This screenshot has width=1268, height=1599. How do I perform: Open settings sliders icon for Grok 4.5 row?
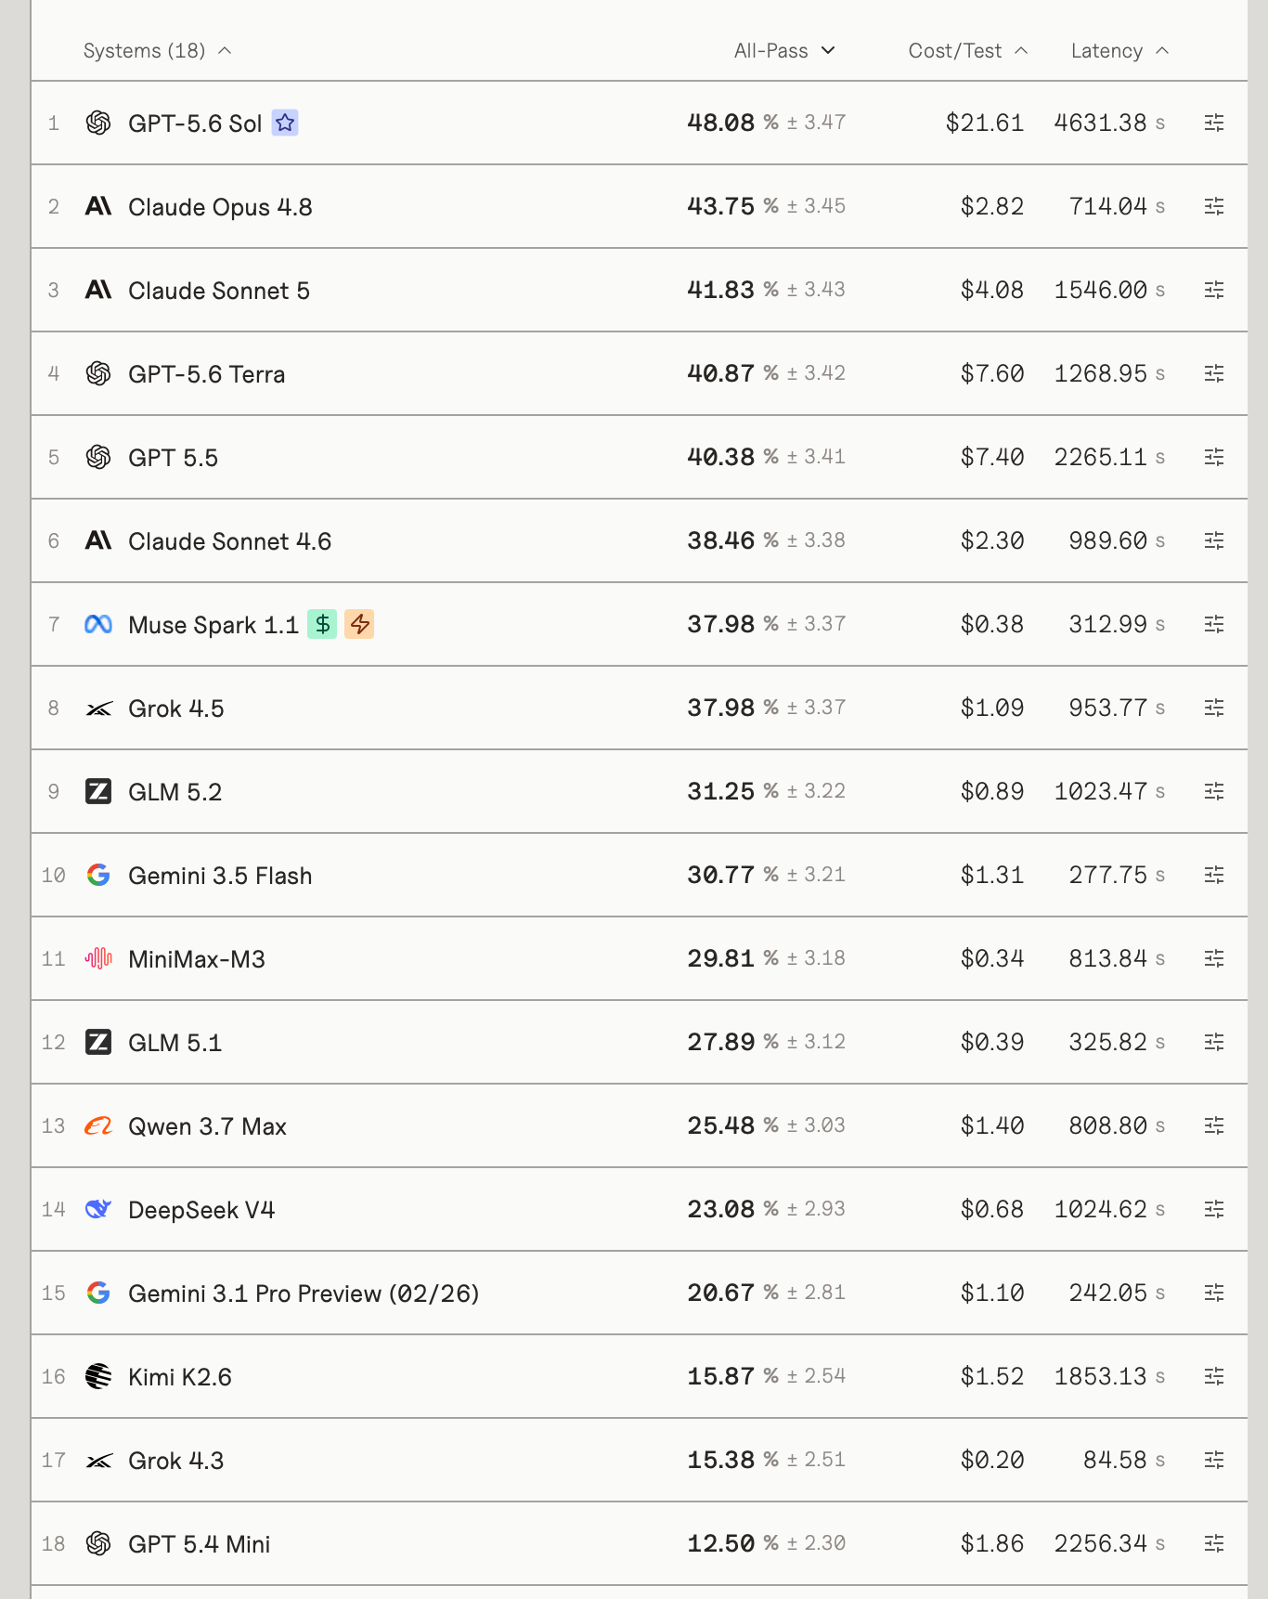click(1214, 708)
